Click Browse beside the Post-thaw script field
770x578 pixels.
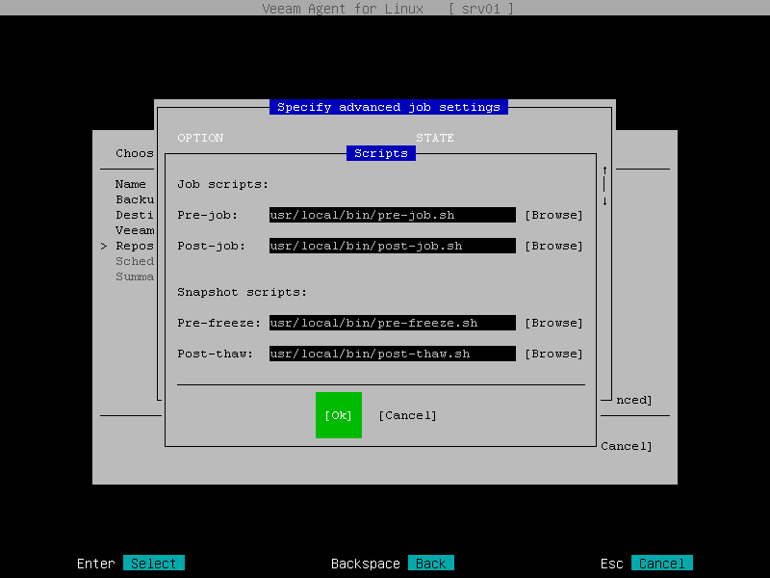coord(553,354)
